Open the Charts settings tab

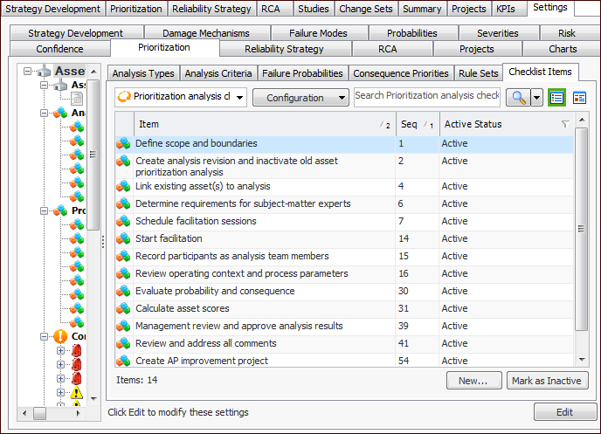point(563,49)
